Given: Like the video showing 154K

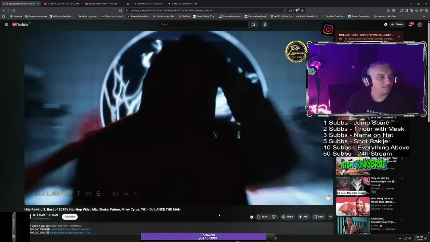Looking at the screenshot, I should tap(262, 217).
